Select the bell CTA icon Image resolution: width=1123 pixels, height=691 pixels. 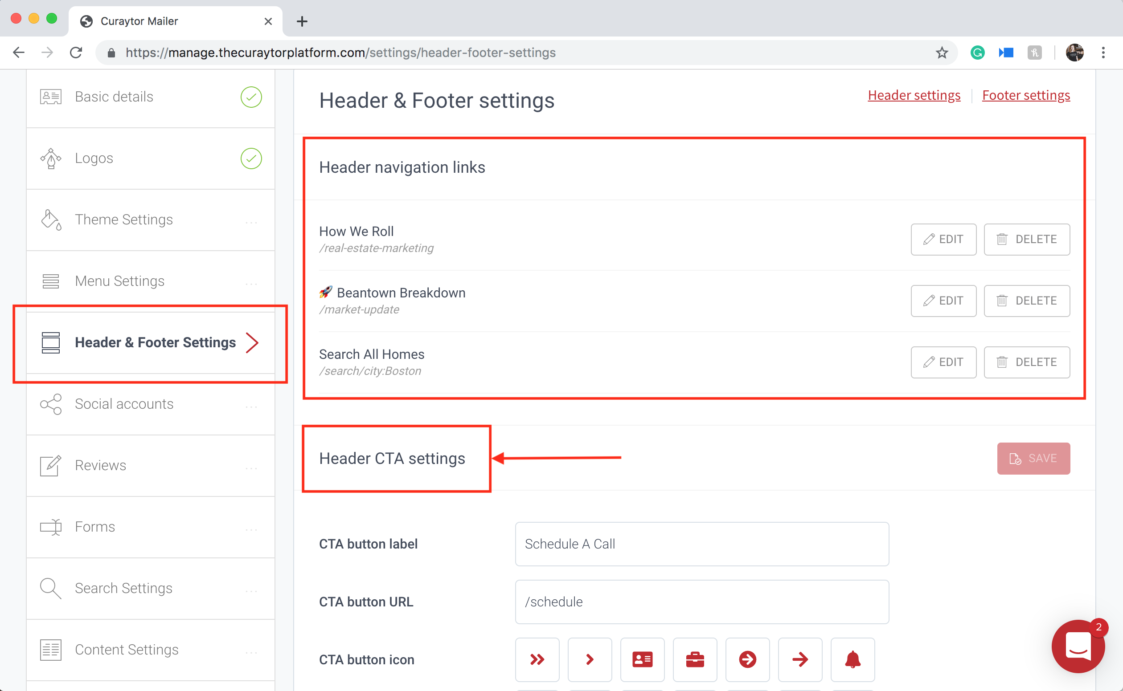click(x=852, y=659)
